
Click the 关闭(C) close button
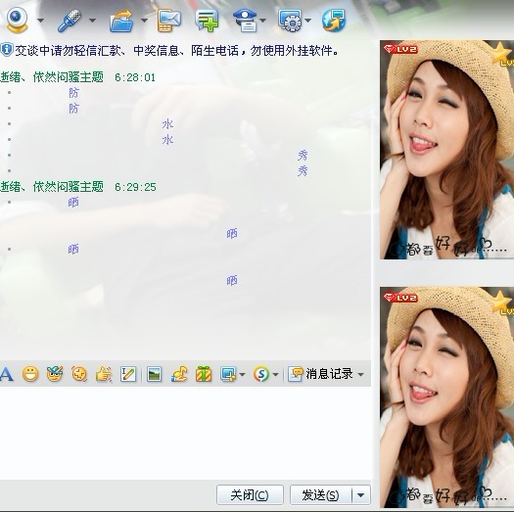coord(250,494)
